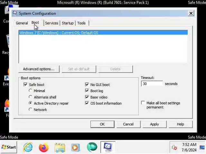The width and height of the screenshot is (206, 154).
Task: Confirm with the OK button
Action: (102, 124)
